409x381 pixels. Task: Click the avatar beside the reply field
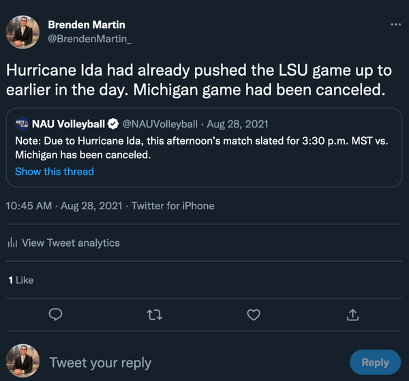(22, 361)
